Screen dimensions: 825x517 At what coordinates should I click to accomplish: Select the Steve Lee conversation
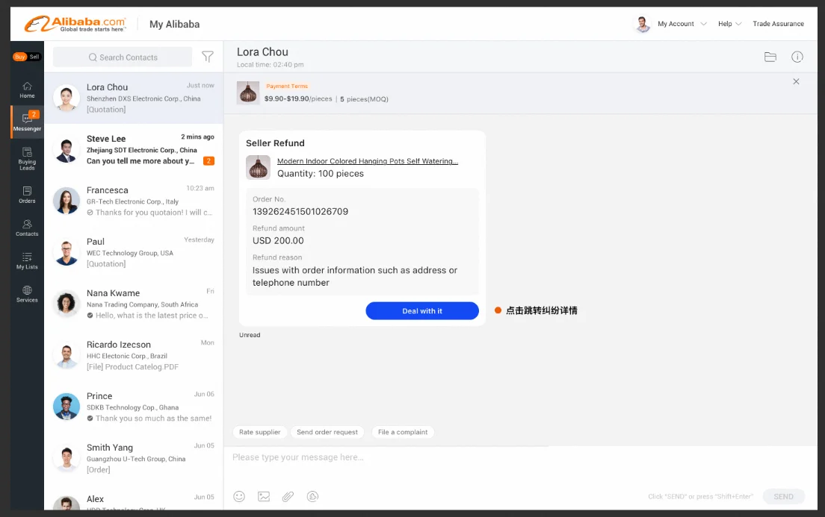134,150
